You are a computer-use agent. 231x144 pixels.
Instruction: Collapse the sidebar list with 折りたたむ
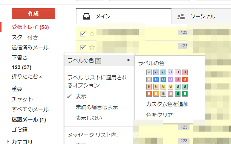pos(27,76)
